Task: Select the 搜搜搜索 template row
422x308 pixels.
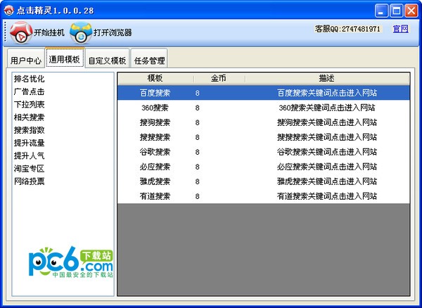Action: click(264, 137)
